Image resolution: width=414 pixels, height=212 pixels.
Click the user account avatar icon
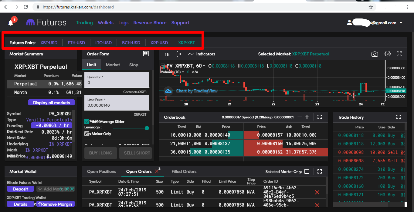pyautogui.click(x=349, y=22)
